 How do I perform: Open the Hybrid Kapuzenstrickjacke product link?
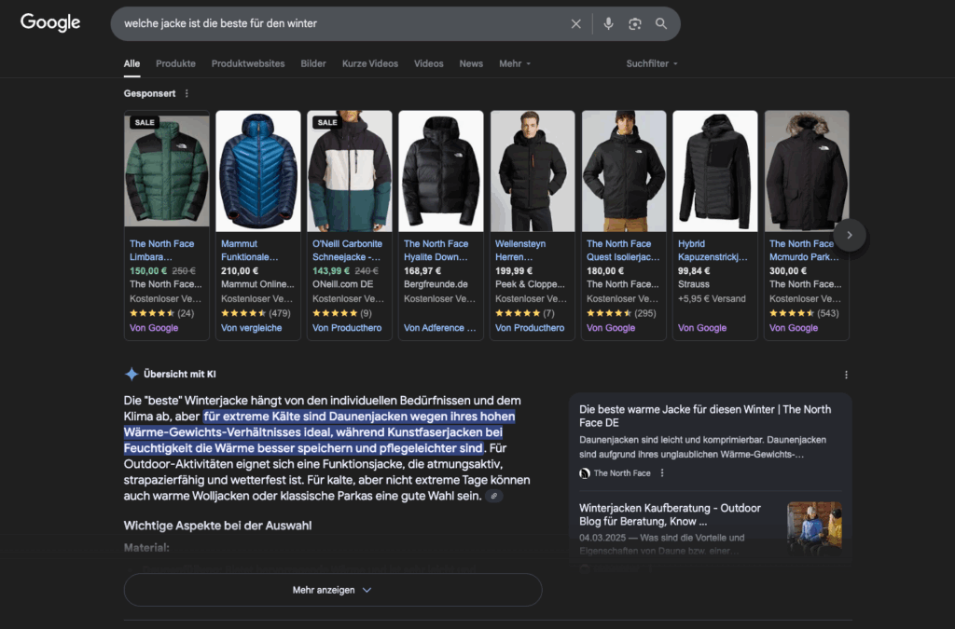(712, 250)
